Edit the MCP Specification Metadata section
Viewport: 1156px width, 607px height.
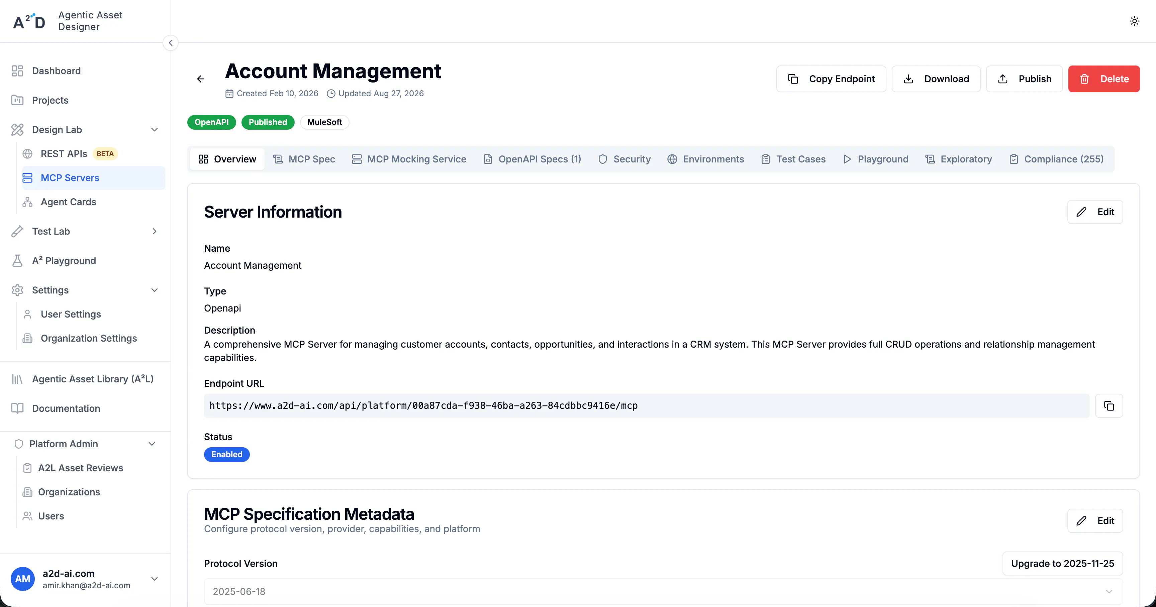click(1095, 521)
